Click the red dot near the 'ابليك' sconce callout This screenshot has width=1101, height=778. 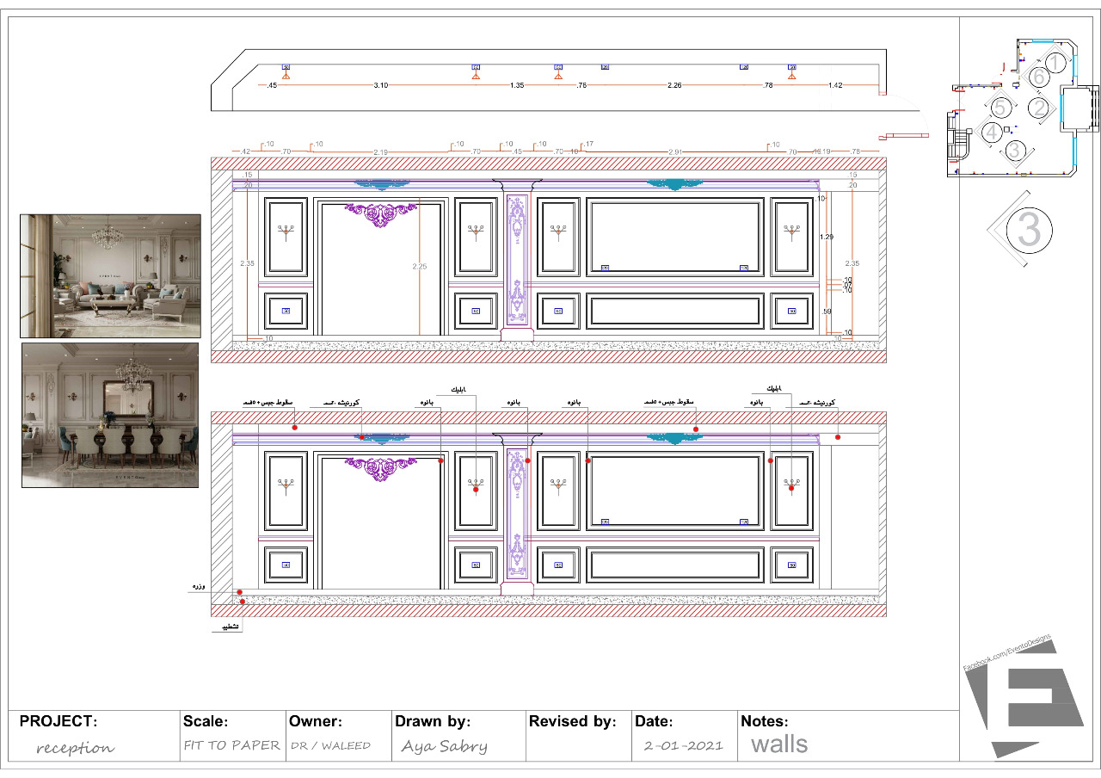[x=475, y=491]
